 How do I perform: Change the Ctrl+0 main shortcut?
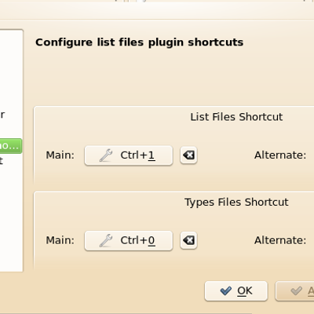pos(129,240)
